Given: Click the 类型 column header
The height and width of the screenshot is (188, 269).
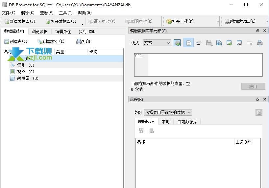Looking at the screenshot, I should point(71,52).
